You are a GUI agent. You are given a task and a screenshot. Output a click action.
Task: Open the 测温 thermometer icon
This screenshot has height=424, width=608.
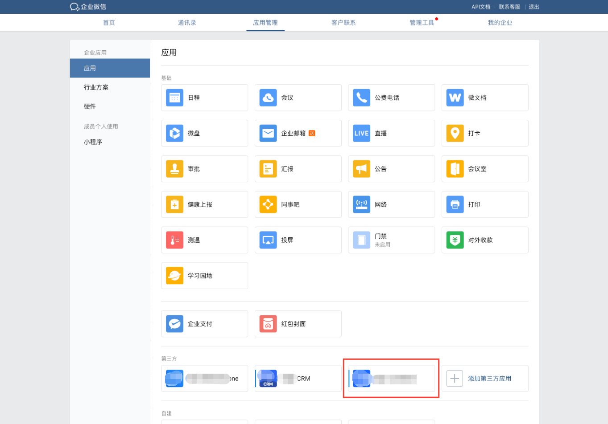click(174, 240)
